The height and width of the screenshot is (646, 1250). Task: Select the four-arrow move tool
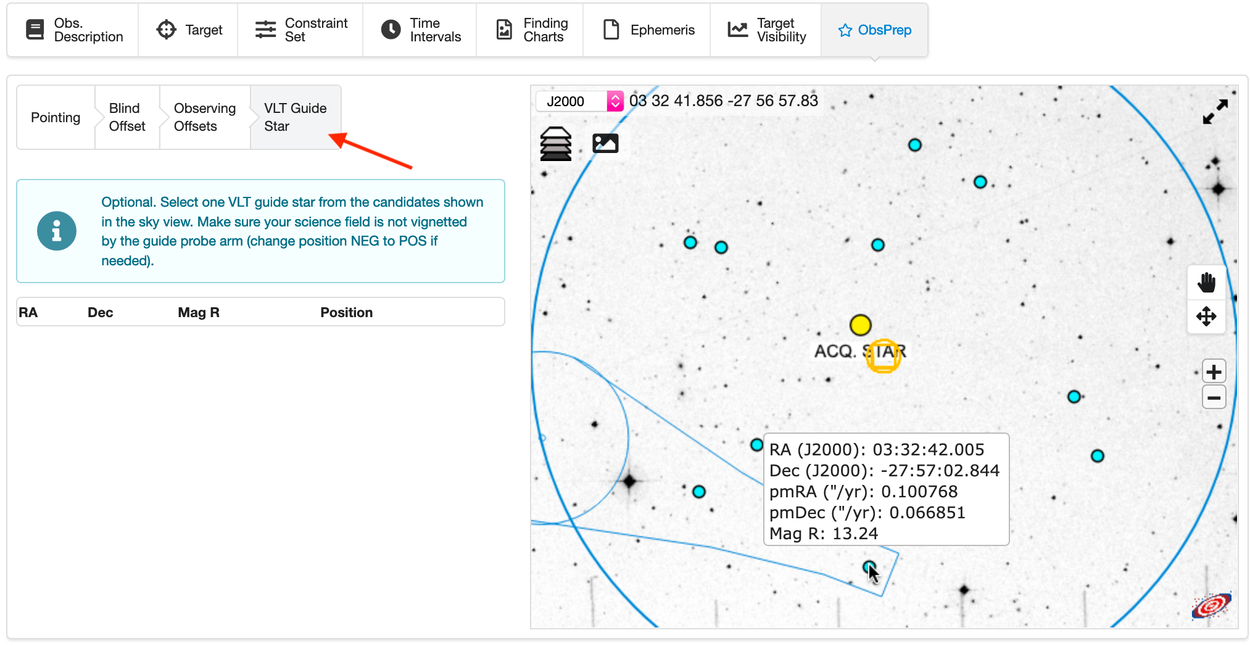coord(1206,317)
